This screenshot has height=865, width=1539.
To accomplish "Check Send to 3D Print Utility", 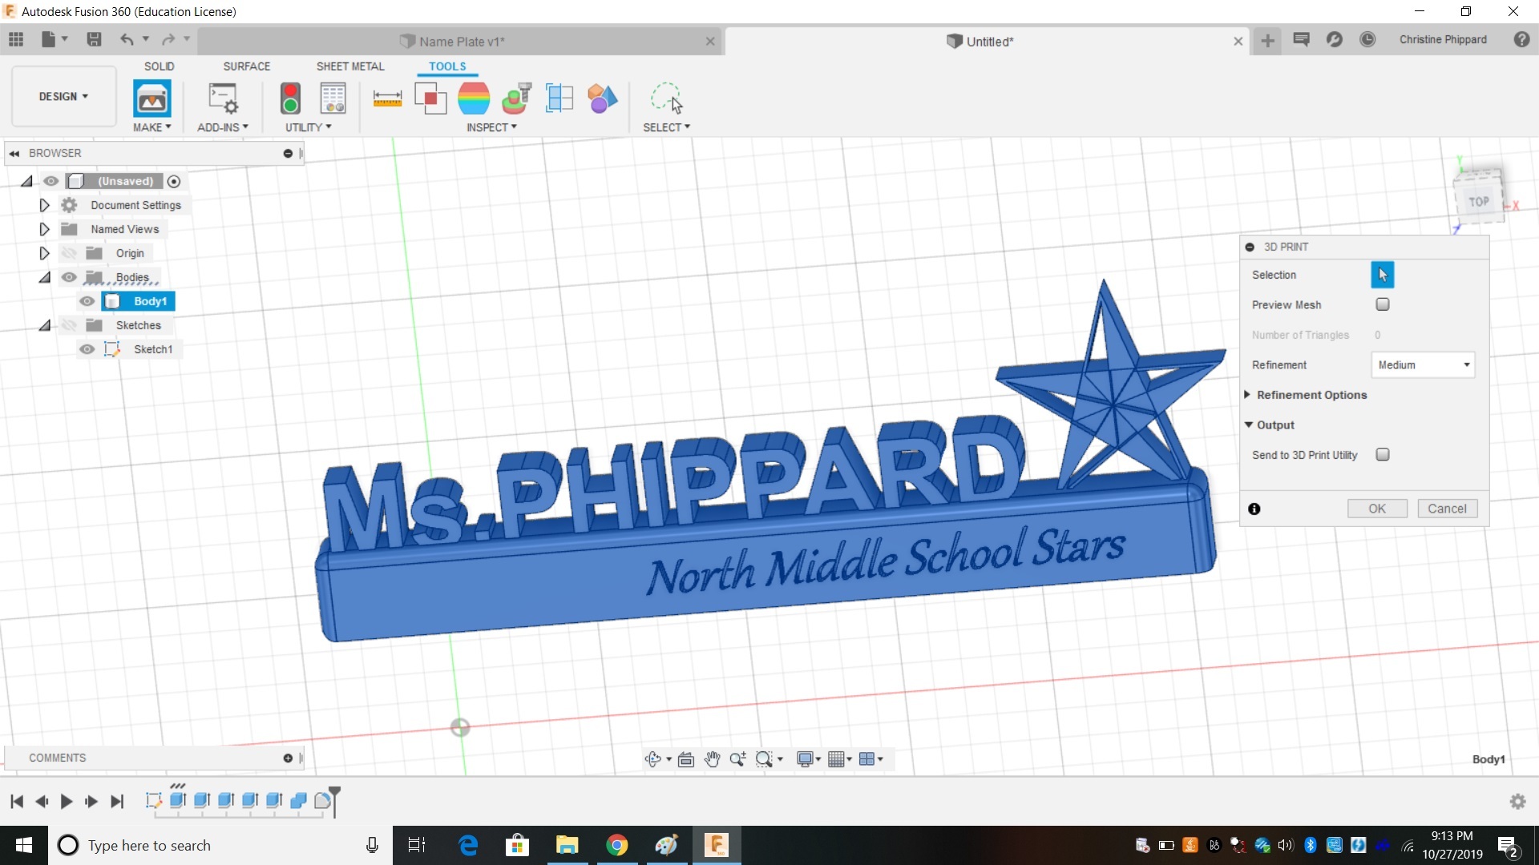I will (1383, 455).
